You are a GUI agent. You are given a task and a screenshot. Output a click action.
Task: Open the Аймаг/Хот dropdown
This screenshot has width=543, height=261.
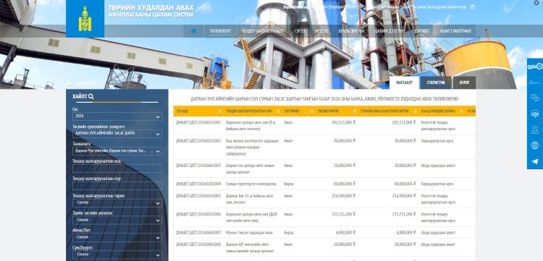coord(117,238)
